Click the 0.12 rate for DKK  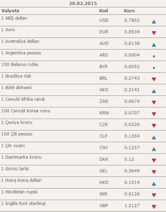129,159
